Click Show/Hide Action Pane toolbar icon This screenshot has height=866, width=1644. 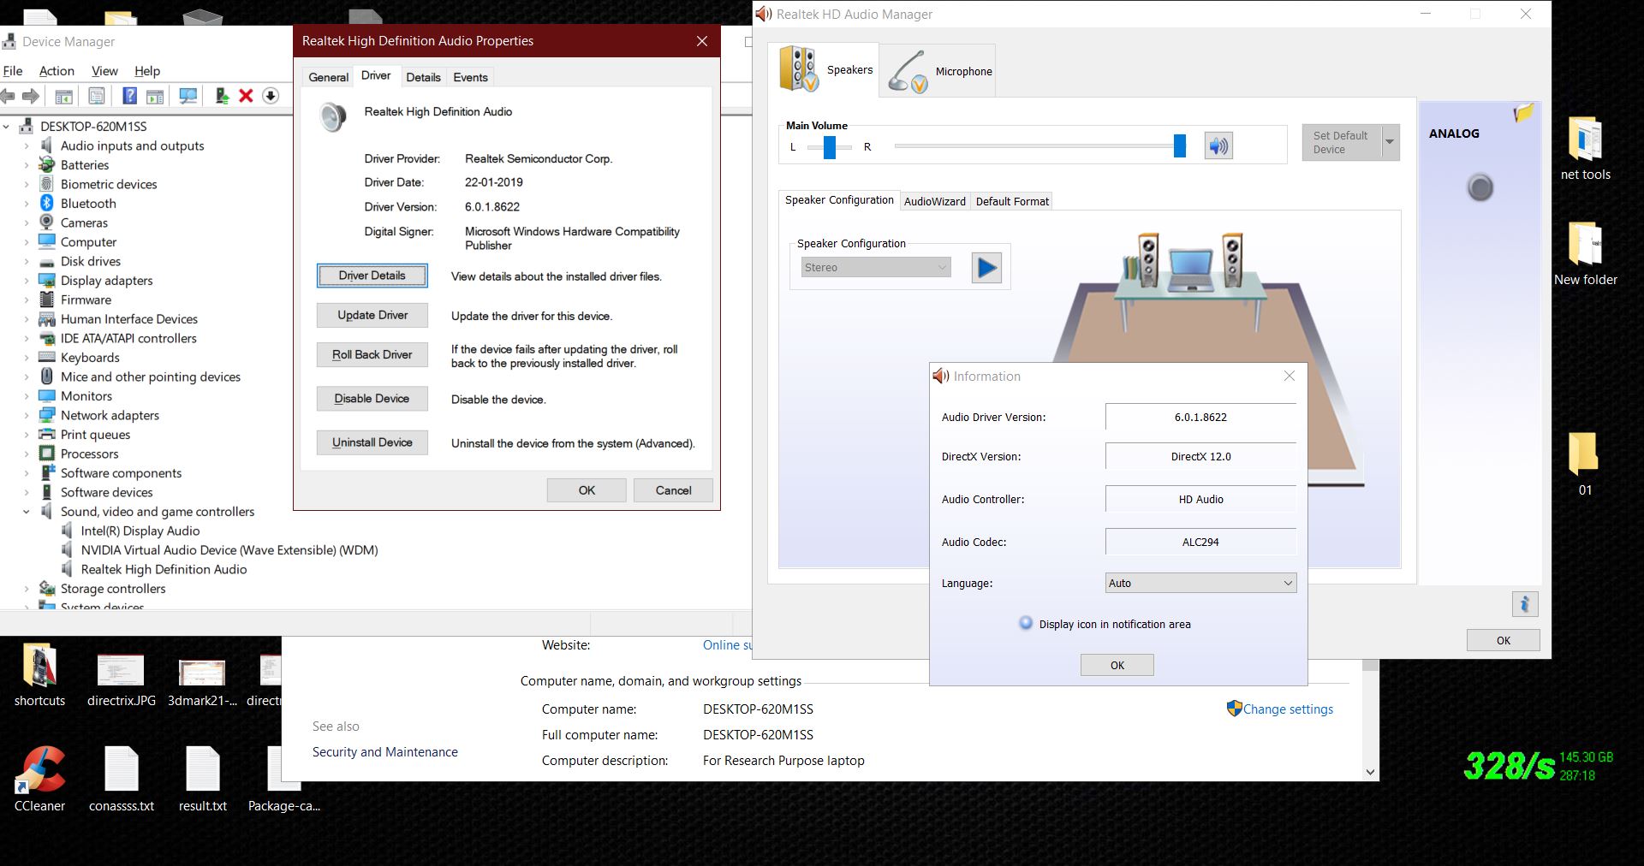coord(155,96)
